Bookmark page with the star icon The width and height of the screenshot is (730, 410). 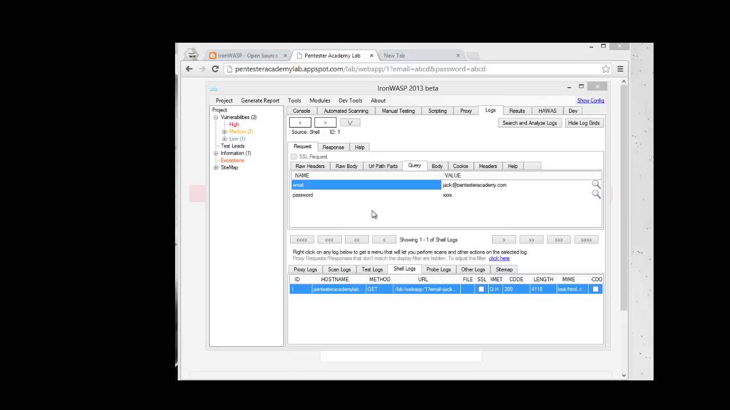[606, 69]
